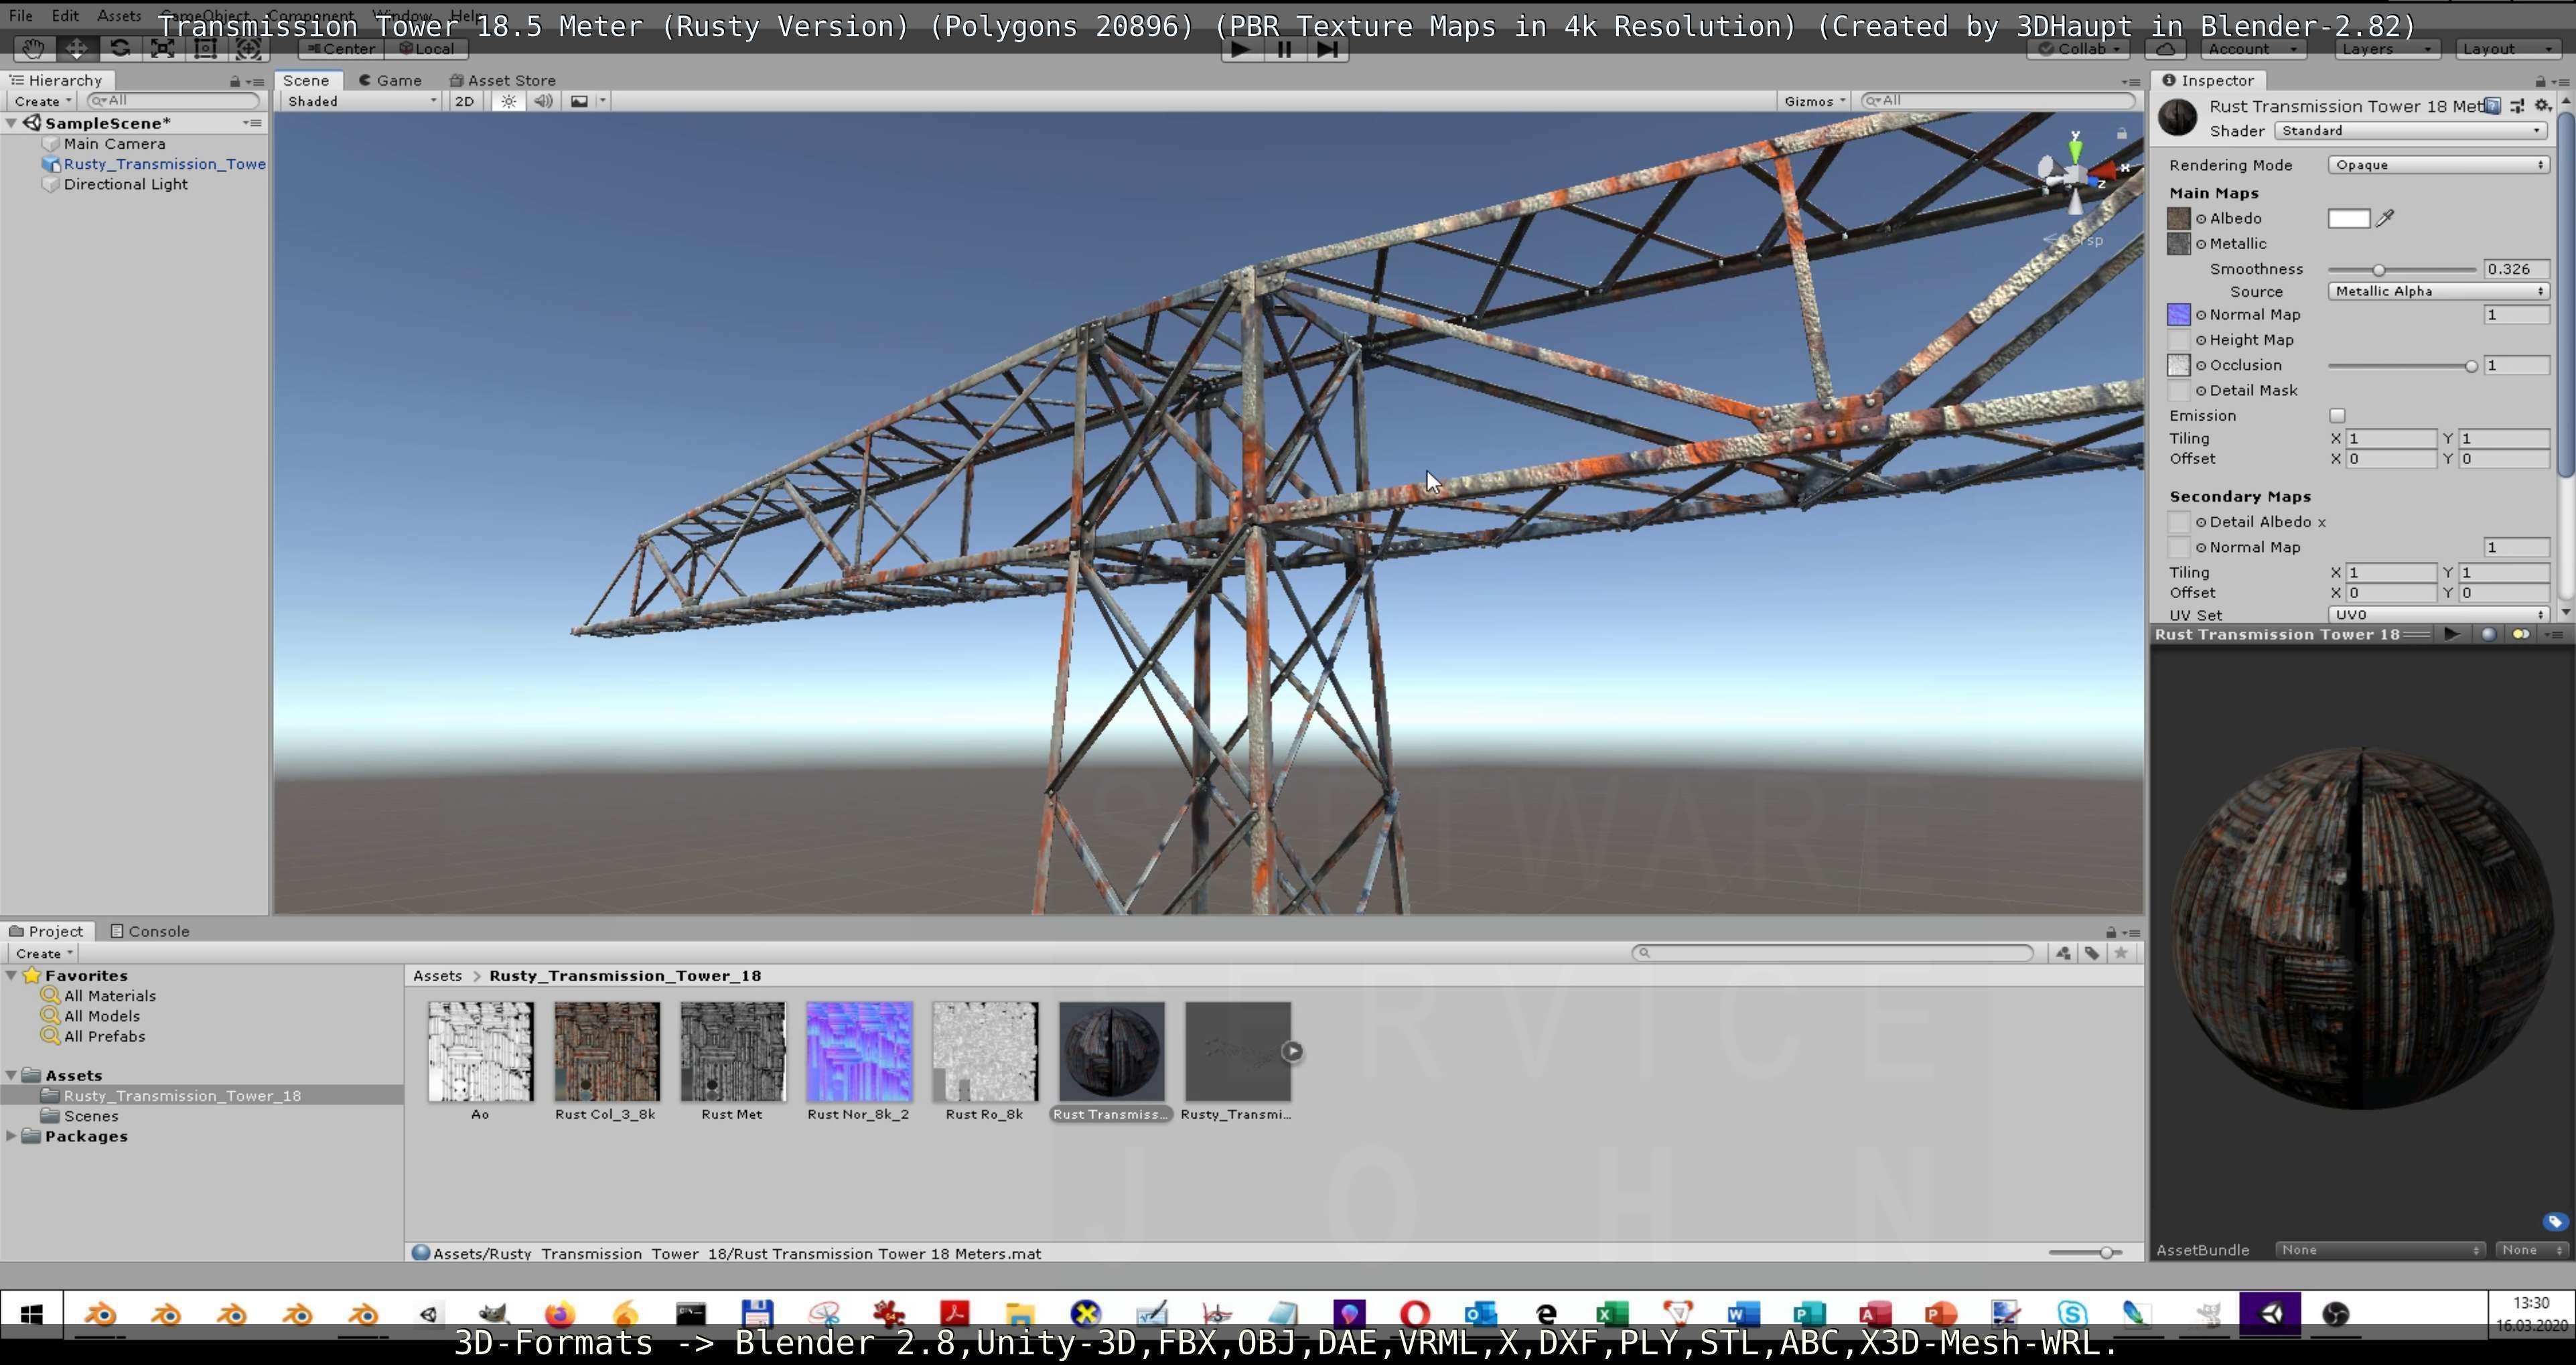Click Assets in the breadcrumb path

point(437,976)
